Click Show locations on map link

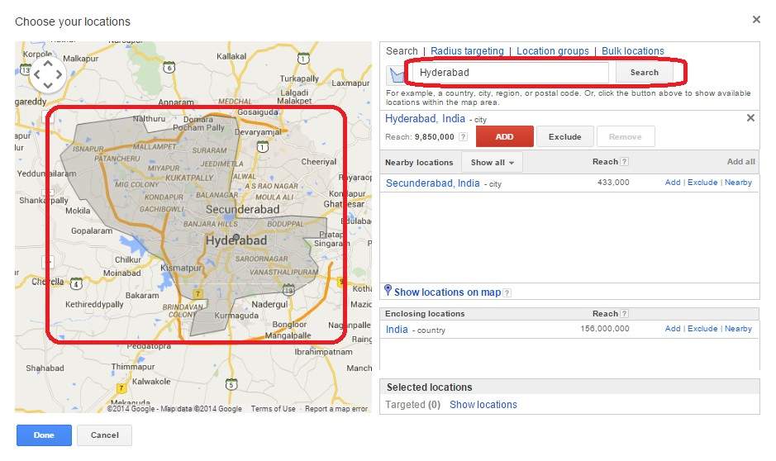coord(447,292)
